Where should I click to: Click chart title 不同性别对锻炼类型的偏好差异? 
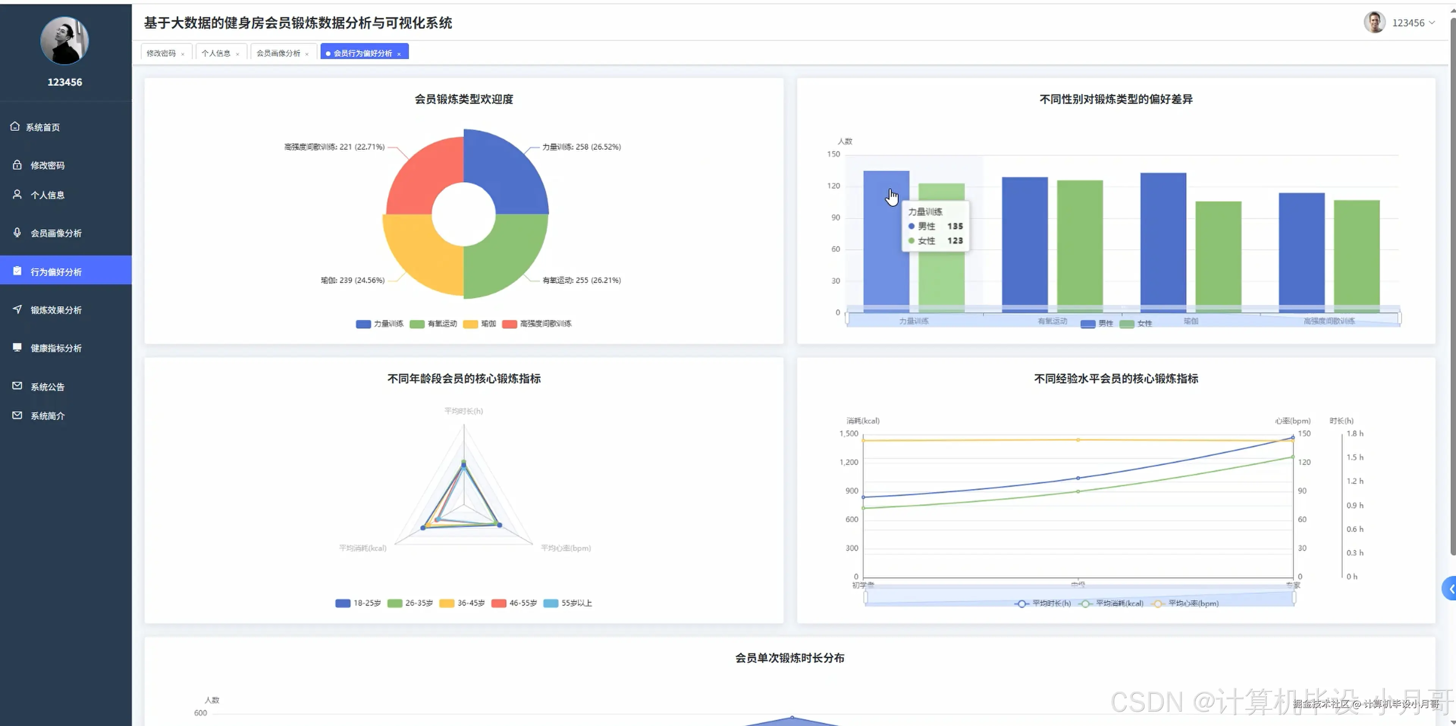pyautogui.click(x=1116, y=99)
